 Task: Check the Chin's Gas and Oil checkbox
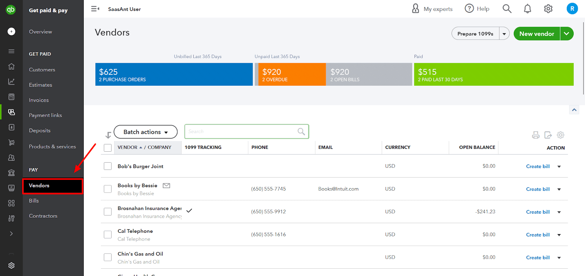(x=107, y=257)
